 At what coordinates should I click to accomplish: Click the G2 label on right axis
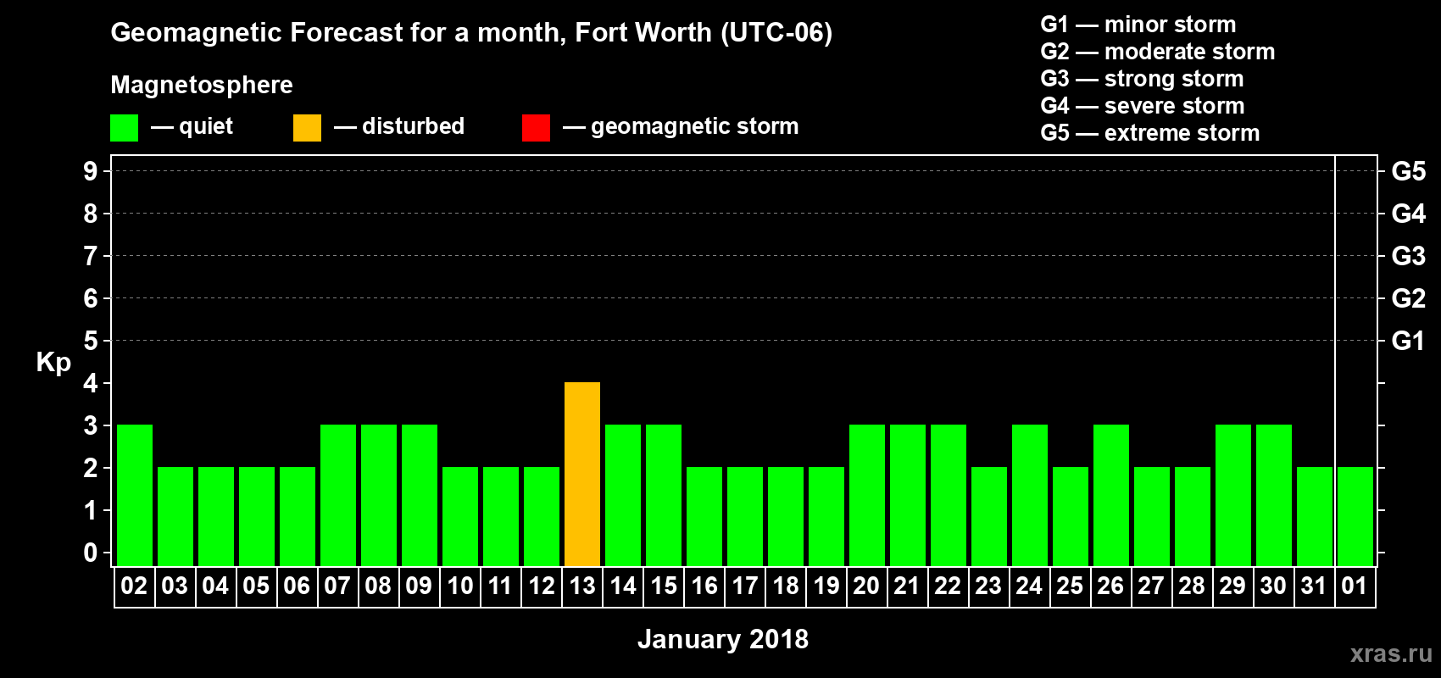[1409, 298]
